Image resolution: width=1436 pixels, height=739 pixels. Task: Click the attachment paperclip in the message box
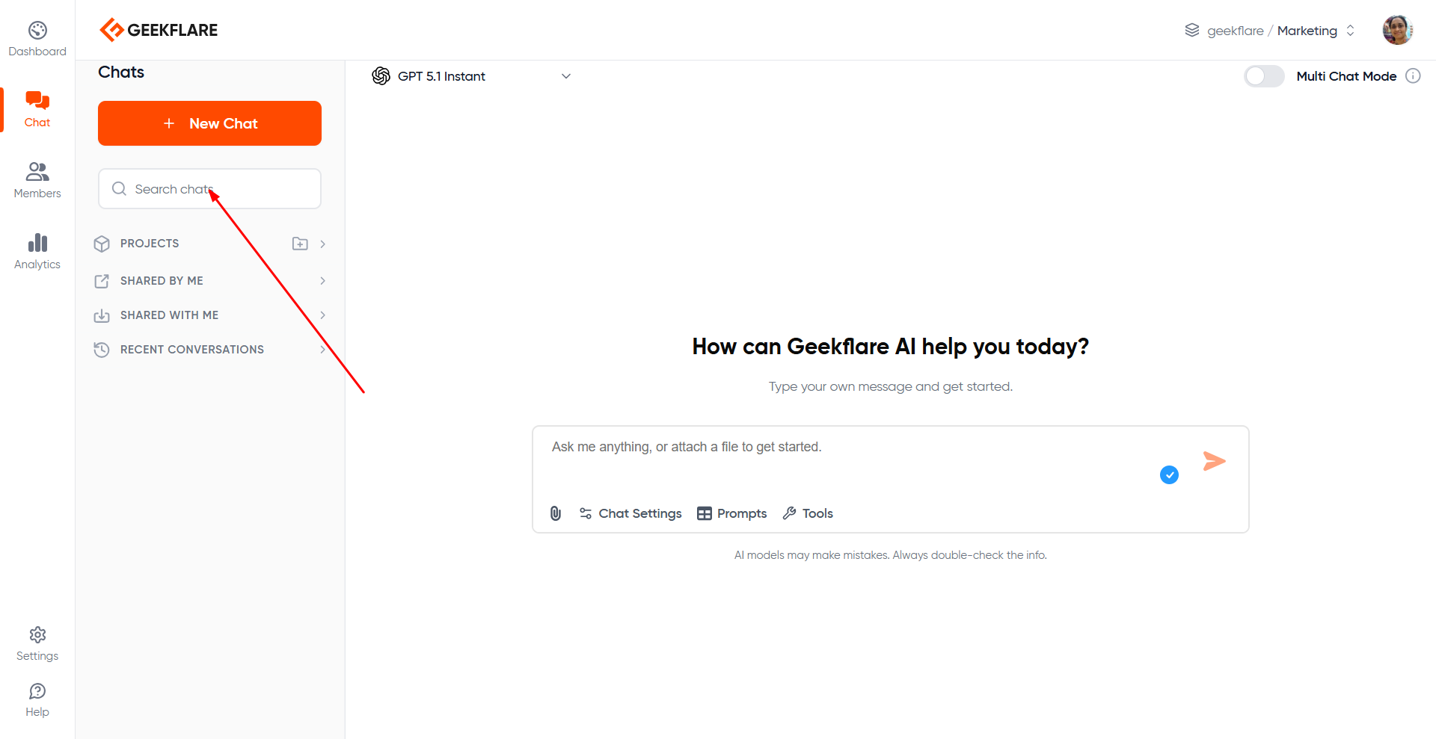tap(555, 513)
